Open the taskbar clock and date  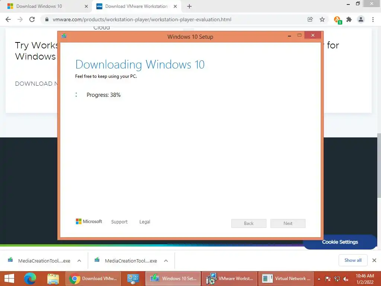(365, 279)
